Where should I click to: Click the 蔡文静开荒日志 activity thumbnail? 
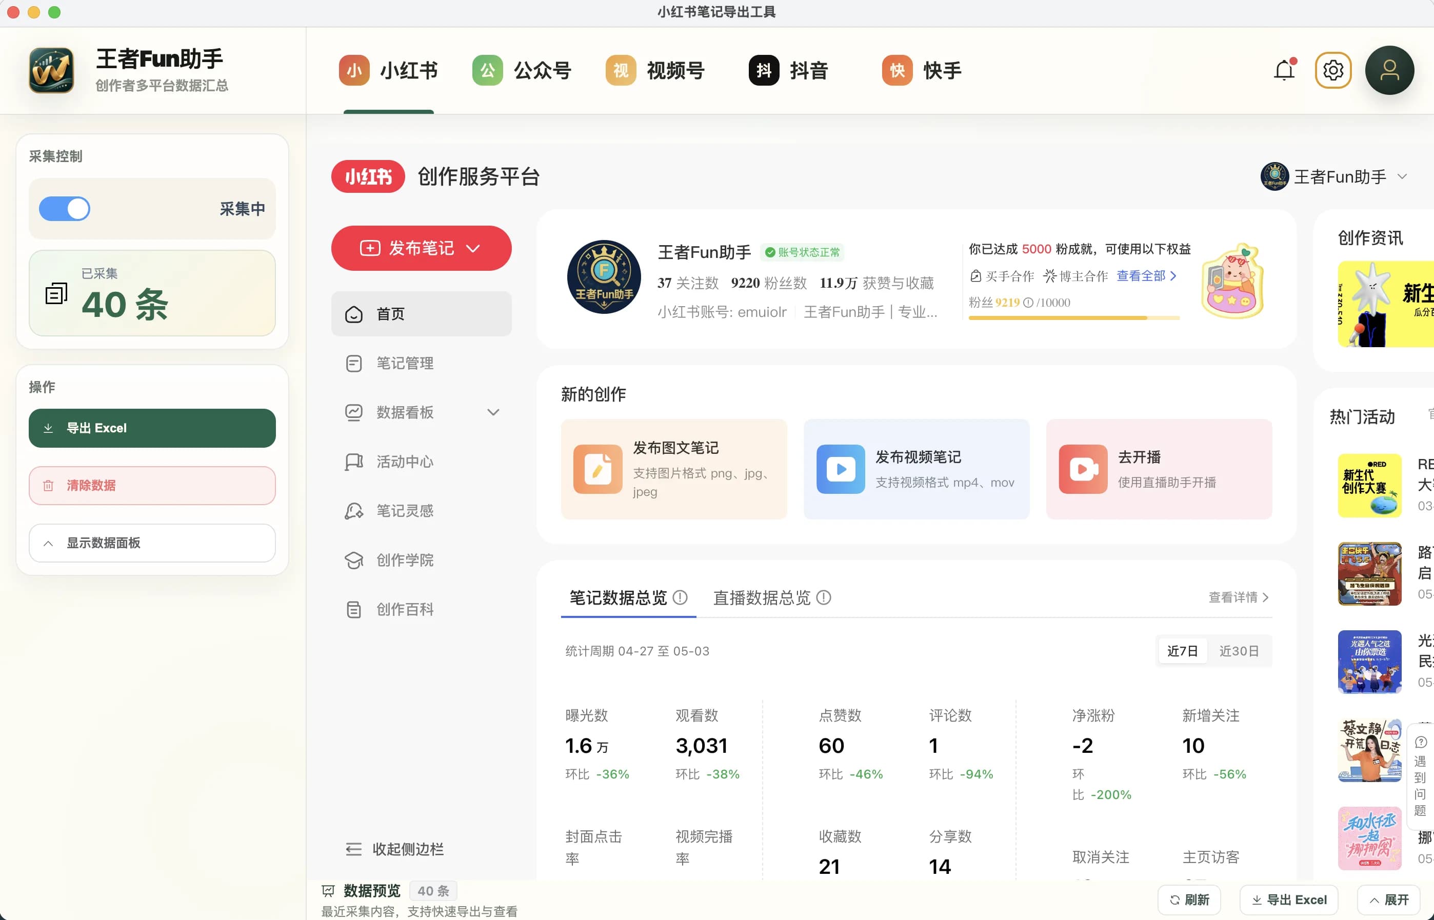[x=1369, y=750]
